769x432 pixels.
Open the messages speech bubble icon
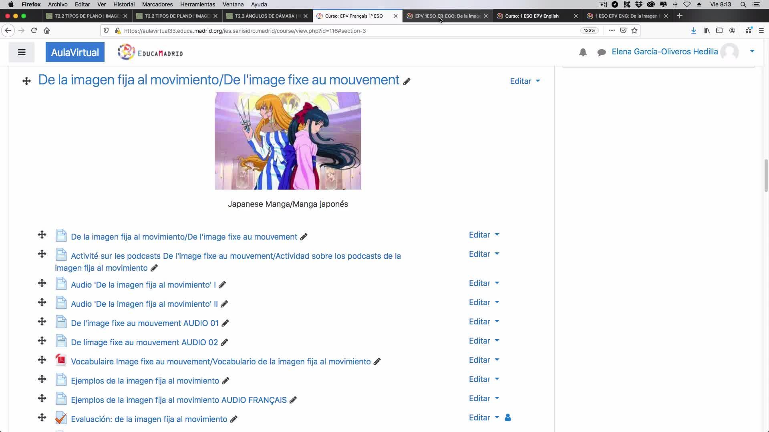[601, 52]
